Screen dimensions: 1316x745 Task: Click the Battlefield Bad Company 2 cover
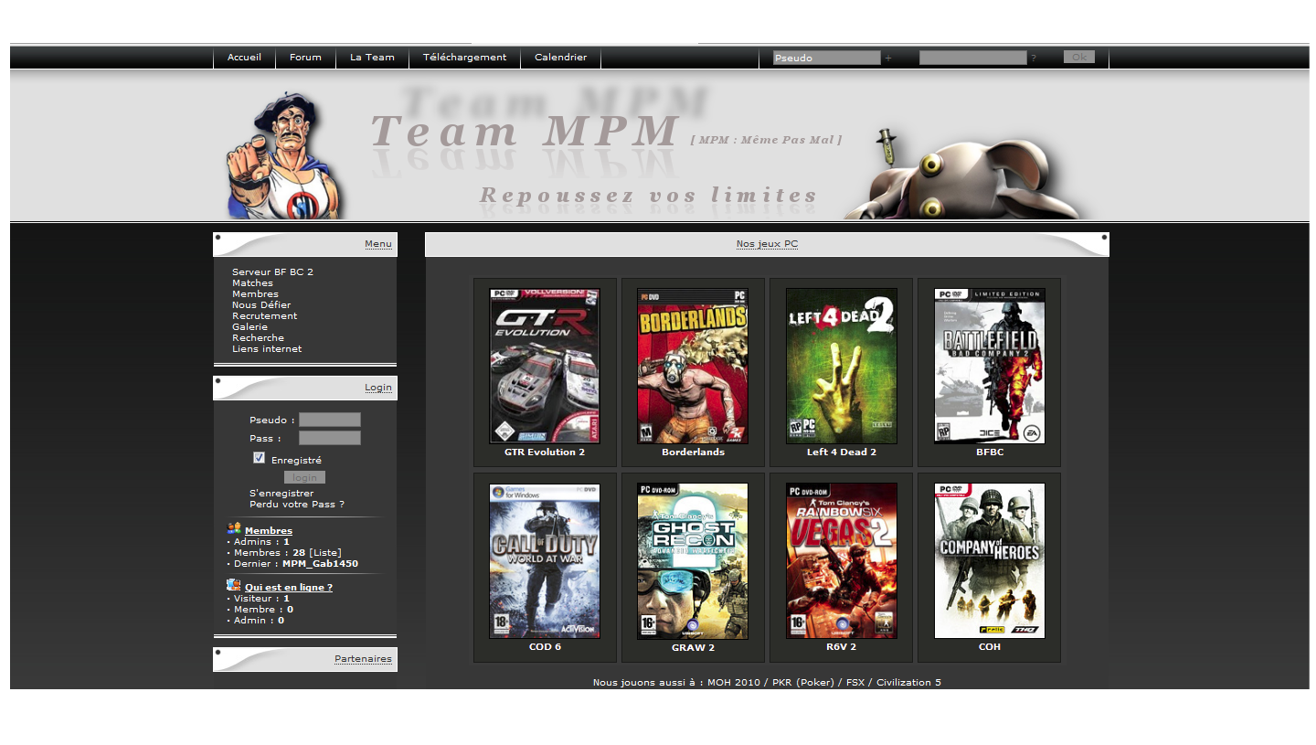coord(990,366)
